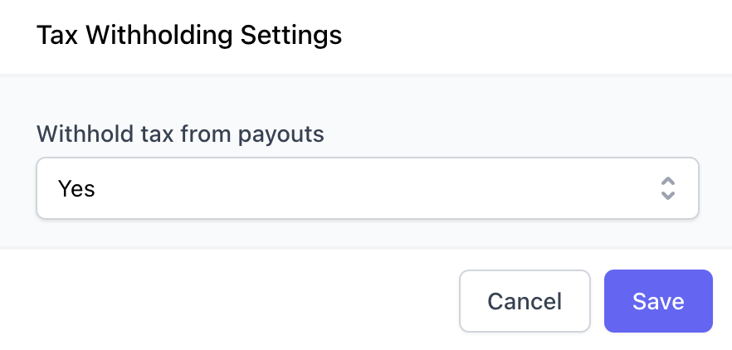Image resolution: width=732 pixels, height=350 pixels.
Task: Click the white Cancel button
Action: pos(525,301)
